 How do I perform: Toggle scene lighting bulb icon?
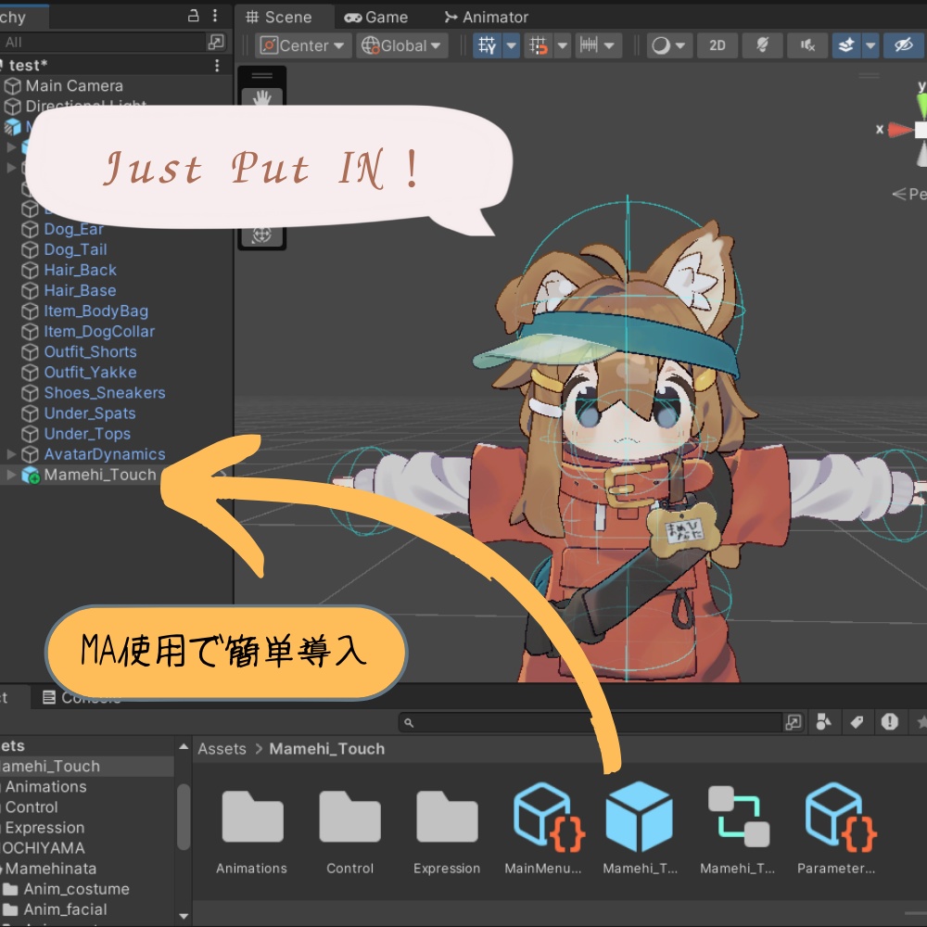click(x=762, y=45)
